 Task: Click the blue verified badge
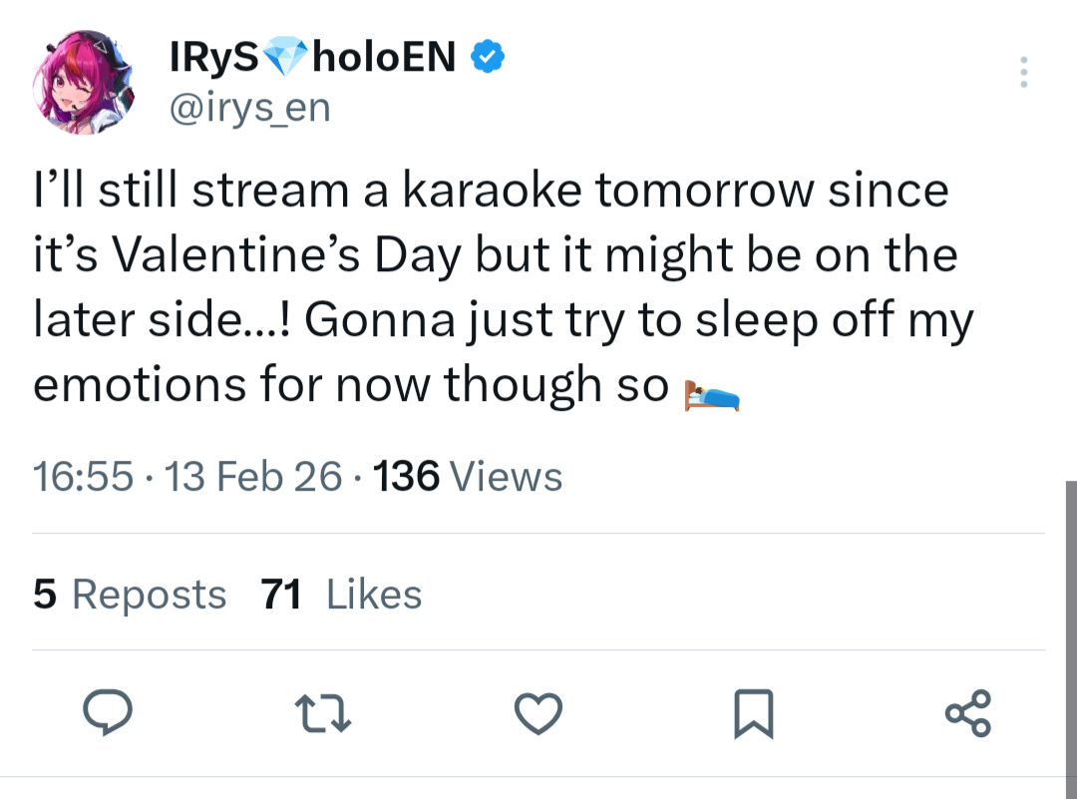488,59
